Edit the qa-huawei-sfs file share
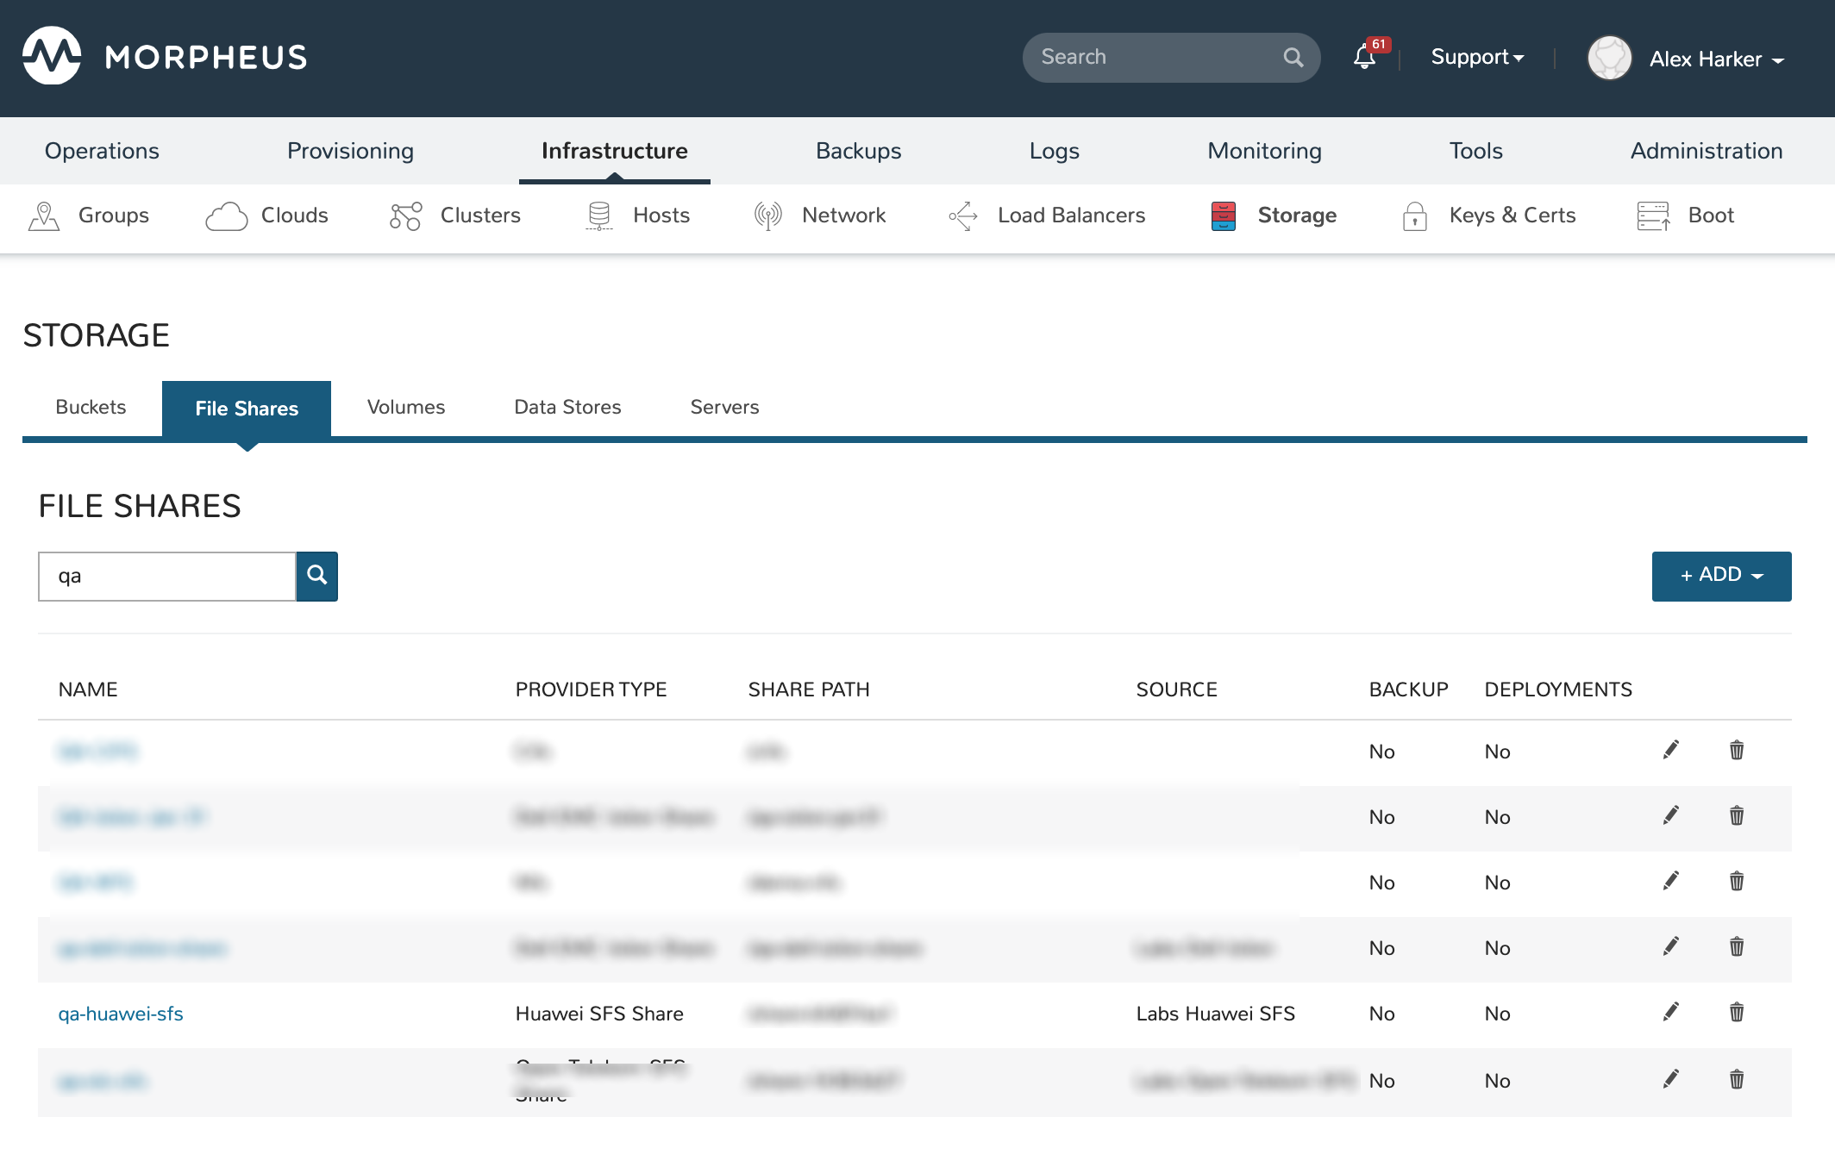1835x1167 pixels. [x=1670, y=1012]
